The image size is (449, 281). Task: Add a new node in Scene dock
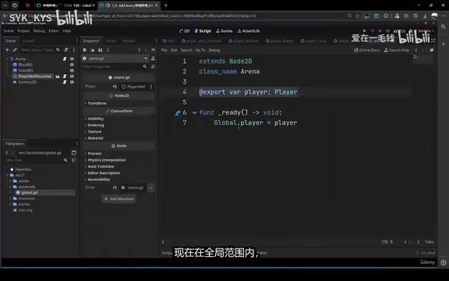click(x=7, y=50)
